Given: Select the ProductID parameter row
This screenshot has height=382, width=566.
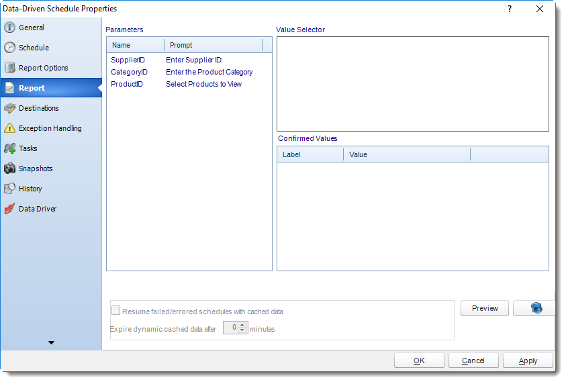Looking at the screenshot, I should [x=189, y=84].
